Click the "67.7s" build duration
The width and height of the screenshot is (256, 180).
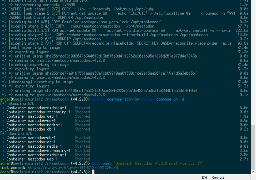point(243,26)
